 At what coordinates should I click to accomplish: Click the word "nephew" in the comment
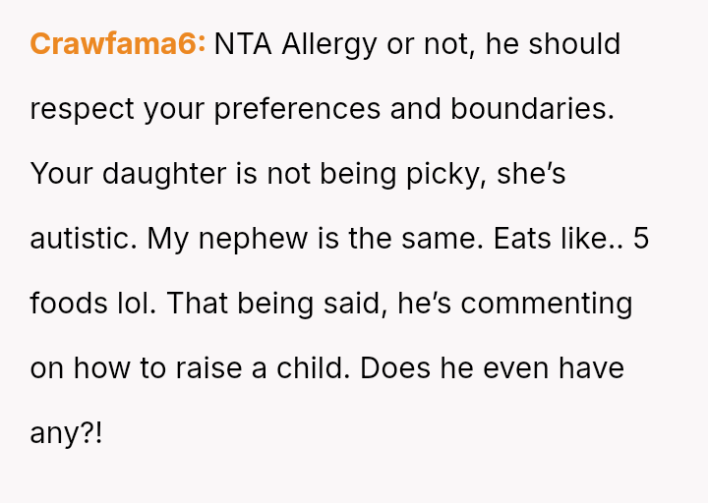coord(248,239)
